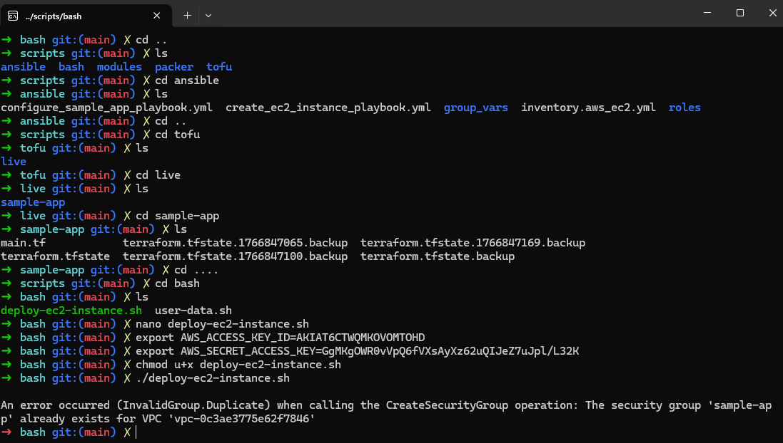Minimize the terminal window
Viewport: 783px width, 443px height.
(x=707, y=12)
